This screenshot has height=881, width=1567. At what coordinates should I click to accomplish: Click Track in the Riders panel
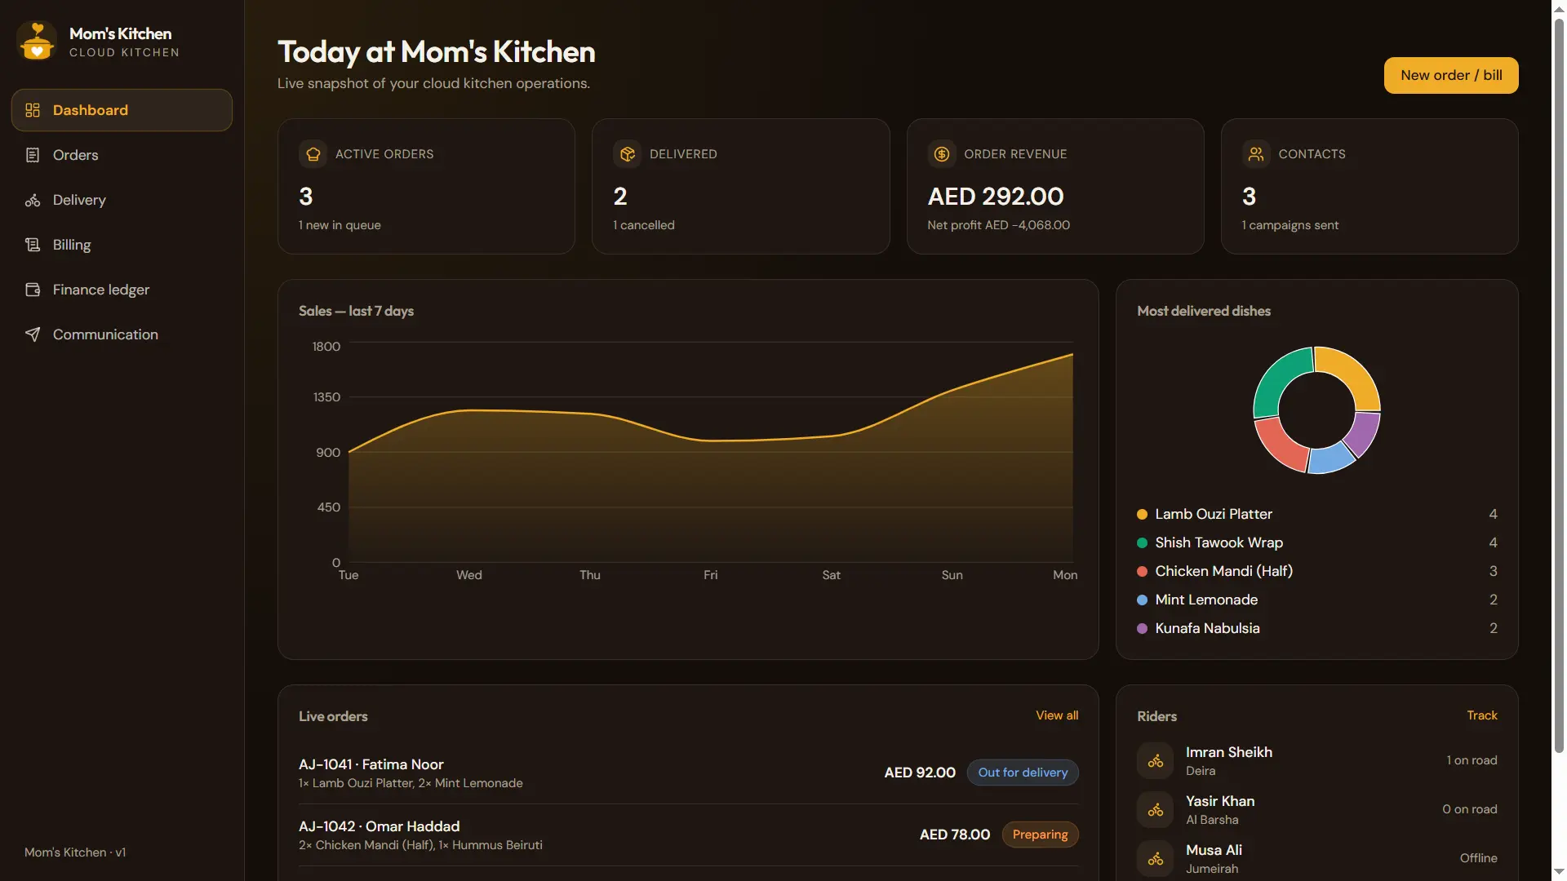click(1482, 715)
